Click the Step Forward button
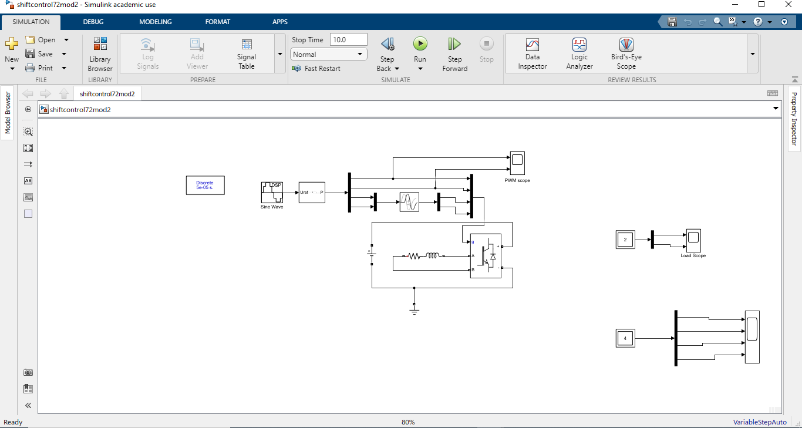 (454, 54)
